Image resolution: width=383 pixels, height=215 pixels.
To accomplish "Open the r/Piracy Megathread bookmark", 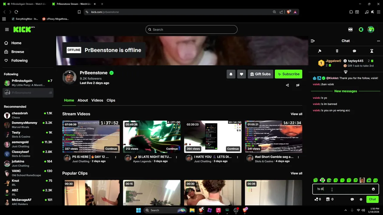I will point(56,19).
